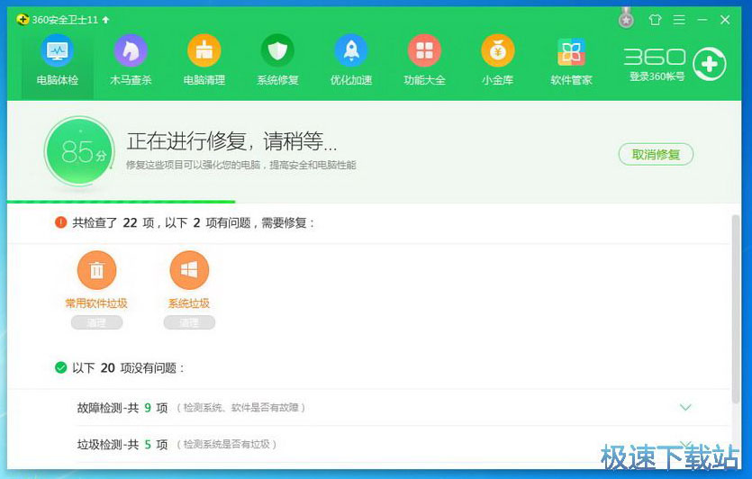Click the 故障检测-共 9 项 row
This screenshot has height=479, width=752.
[x=402, y=408]
